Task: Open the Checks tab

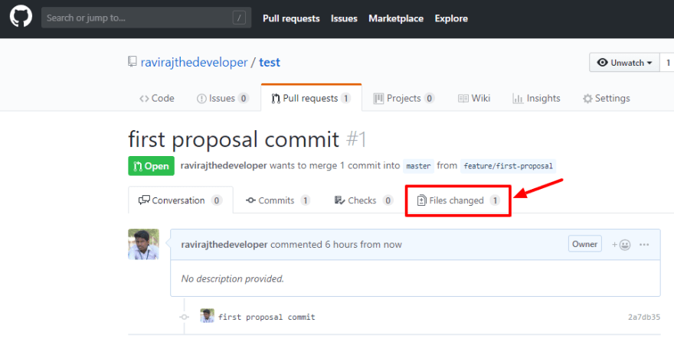Action: click(364, 200)
